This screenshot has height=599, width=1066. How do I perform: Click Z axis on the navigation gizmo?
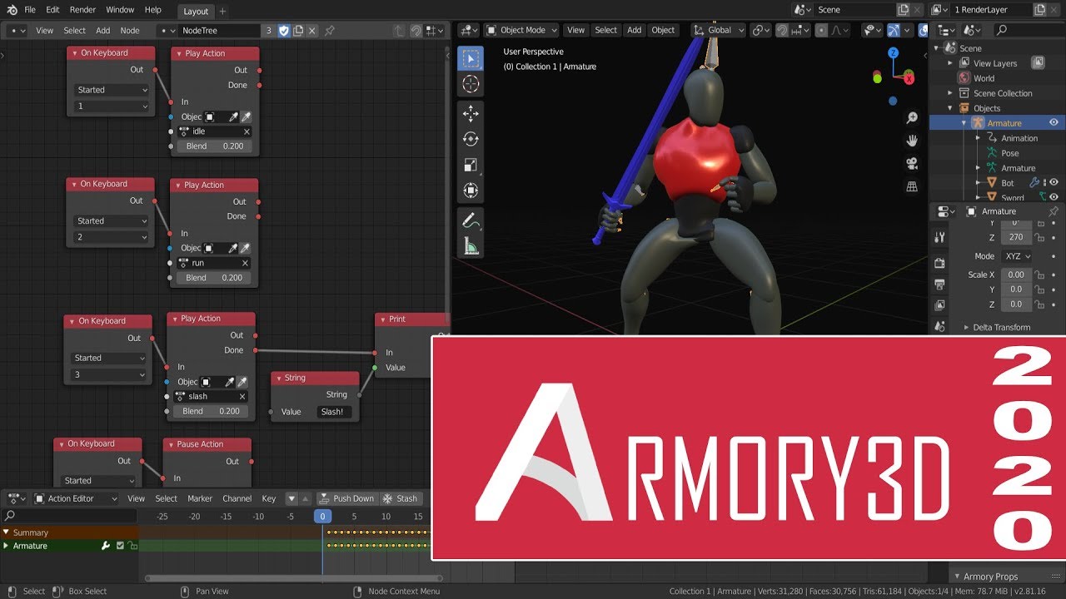click(x=893, y=52)
